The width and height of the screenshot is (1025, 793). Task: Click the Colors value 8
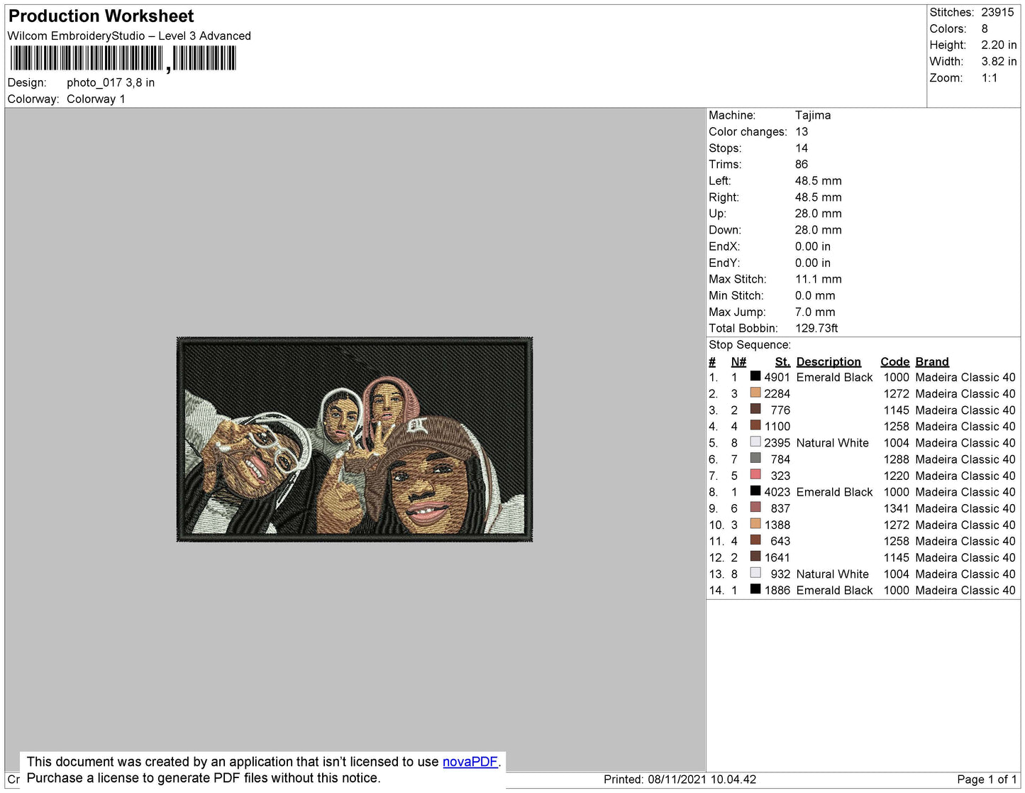coord(985,28)
